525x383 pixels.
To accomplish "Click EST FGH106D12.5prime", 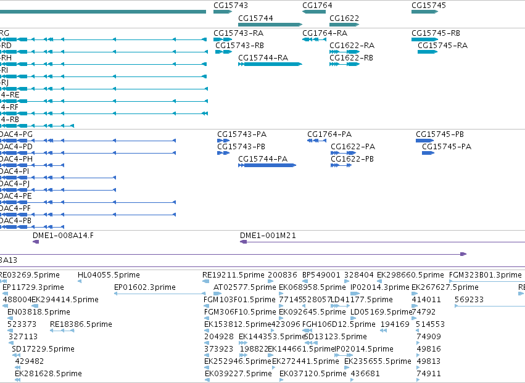I will (x=339, y=325).
